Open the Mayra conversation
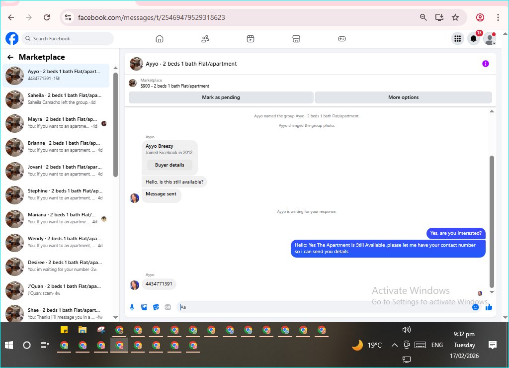 (x=56, y=123)
